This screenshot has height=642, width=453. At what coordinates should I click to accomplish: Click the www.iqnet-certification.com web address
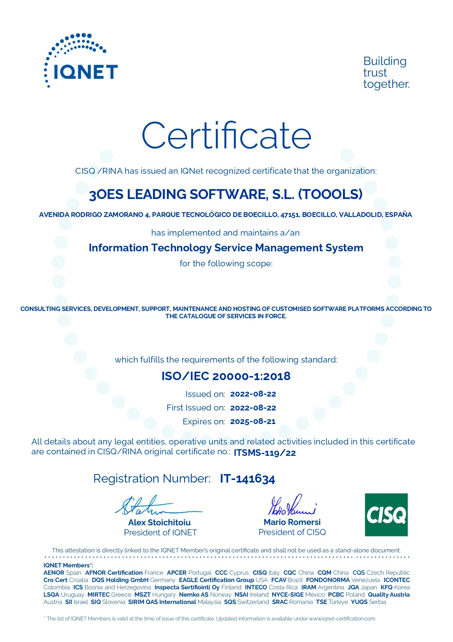[342, 619]
